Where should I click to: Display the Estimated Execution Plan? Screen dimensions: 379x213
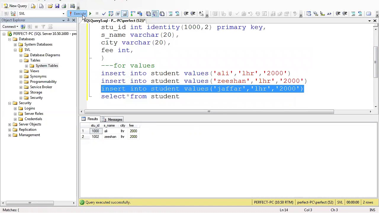click(x=111, y=14)
